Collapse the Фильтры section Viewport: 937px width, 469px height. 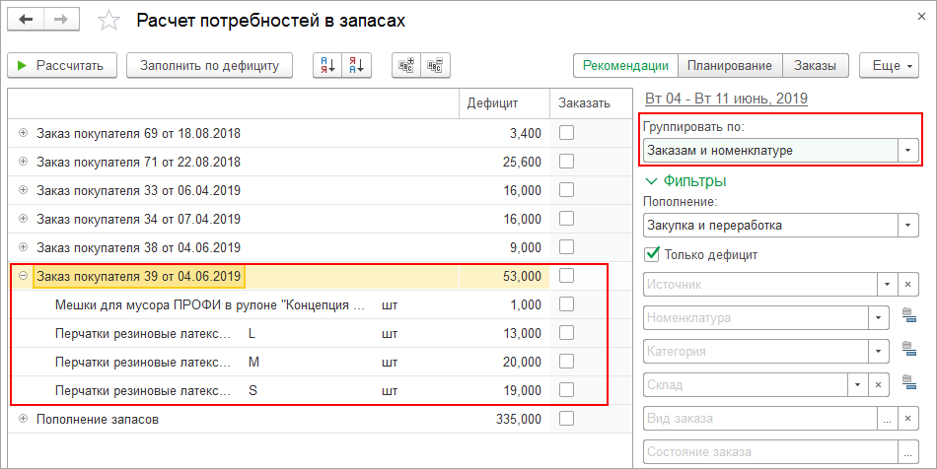[652, 181]
